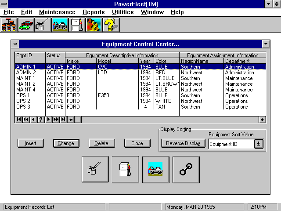Viewport: 281px width, 211px height.
Task: Click the Delete button
Action: [x=101, y=143]
